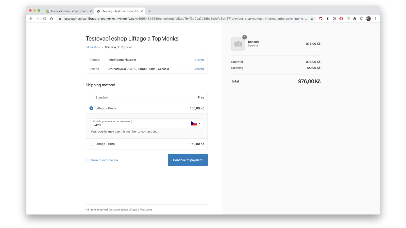Screen dimensions: 406x228
Task: Click the padlock site info icon
Action: pyautogui.click(x=60, y=18)
